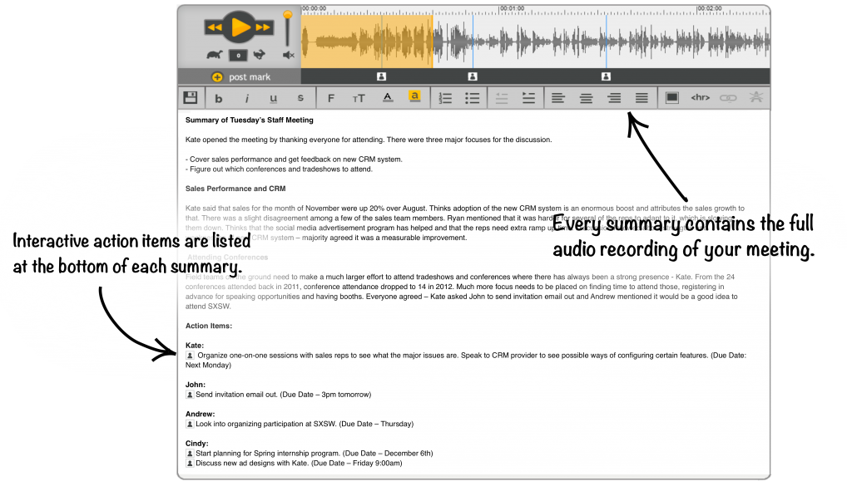The width and height of the screenshot is (852, 491).
Task: Adjust the volume slider knob
Action: 288,15
